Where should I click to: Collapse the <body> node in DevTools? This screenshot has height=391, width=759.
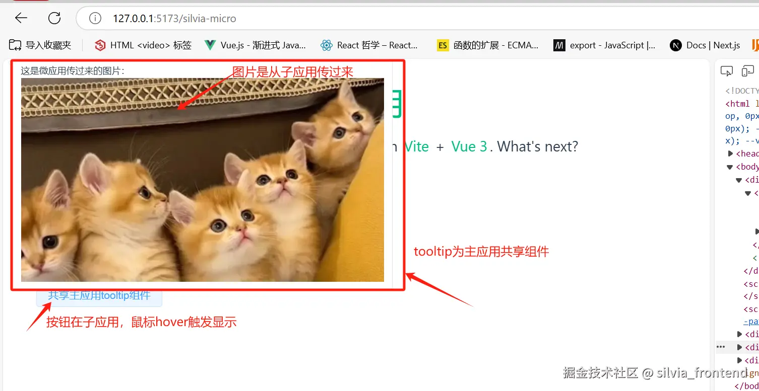click(730, 167)
